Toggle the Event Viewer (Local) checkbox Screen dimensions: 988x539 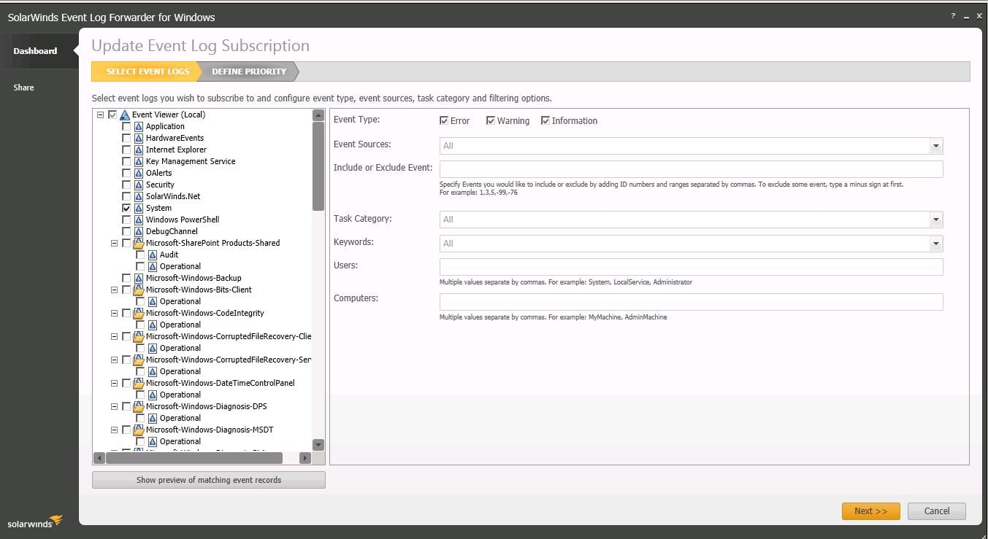(112, 115)
